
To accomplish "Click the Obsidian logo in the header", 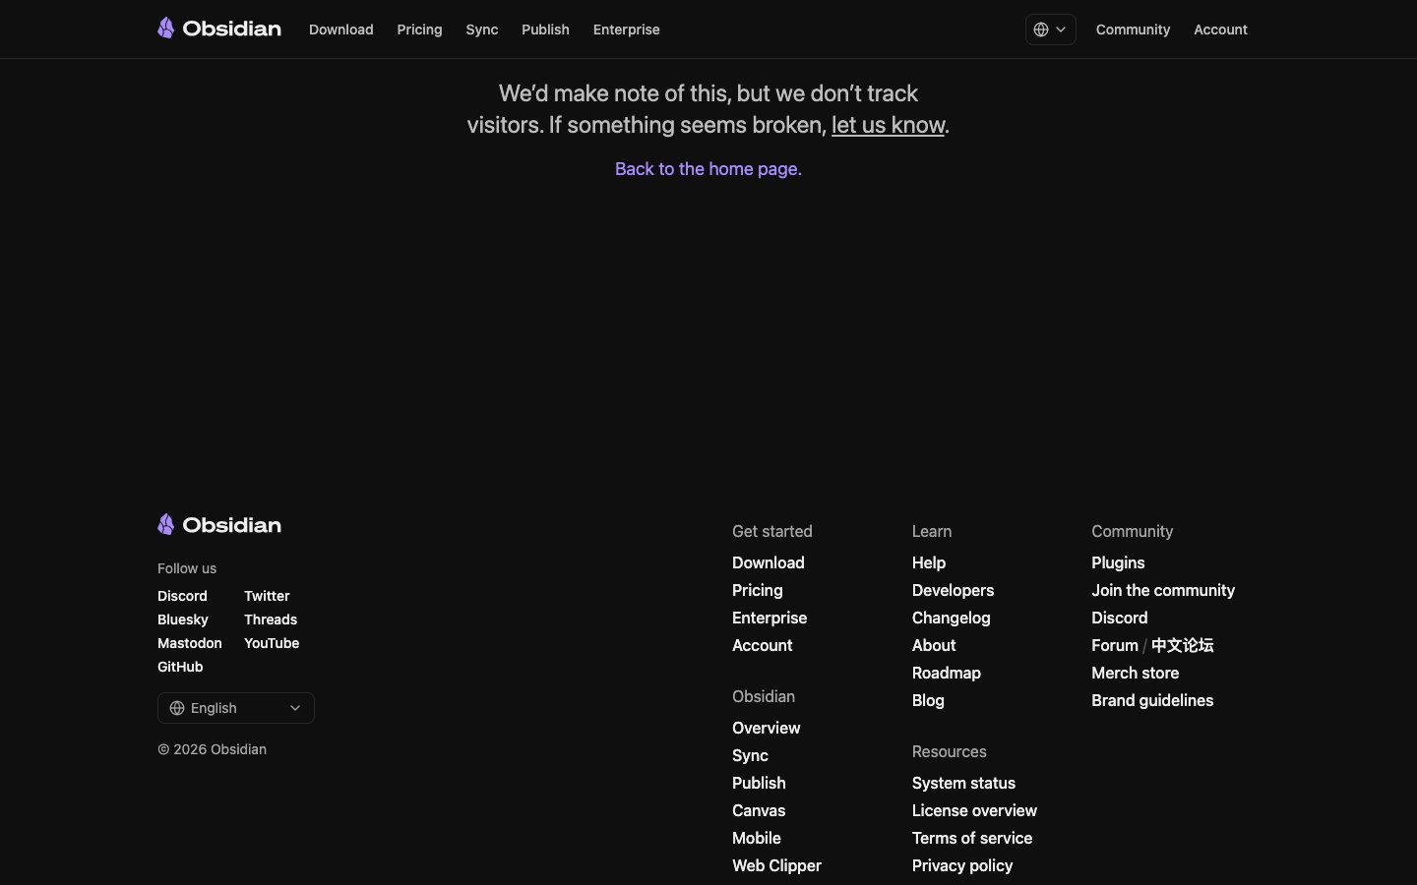I will point(218,29).
